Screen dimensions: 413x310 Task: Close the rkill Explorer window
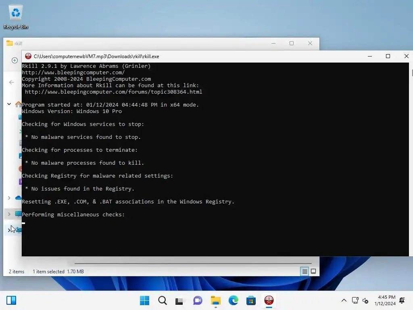click(x=310, y=43)
